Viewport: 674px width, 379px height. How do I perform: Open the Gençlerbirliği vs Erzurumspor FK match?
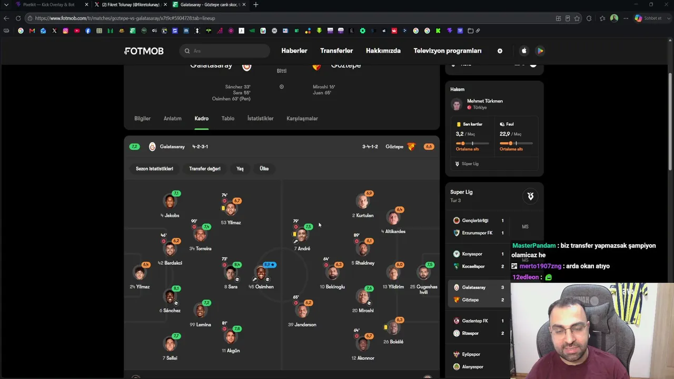(x=479, y=227)
